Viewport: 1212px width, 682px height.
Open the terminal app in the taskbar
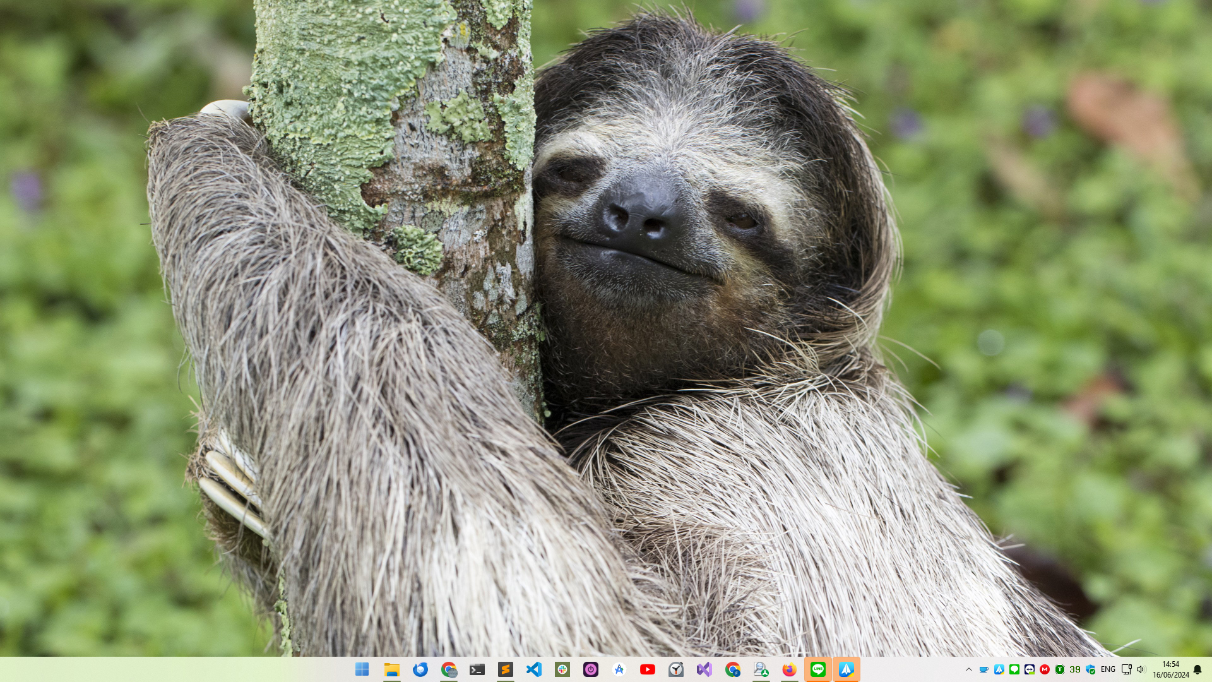477,669
